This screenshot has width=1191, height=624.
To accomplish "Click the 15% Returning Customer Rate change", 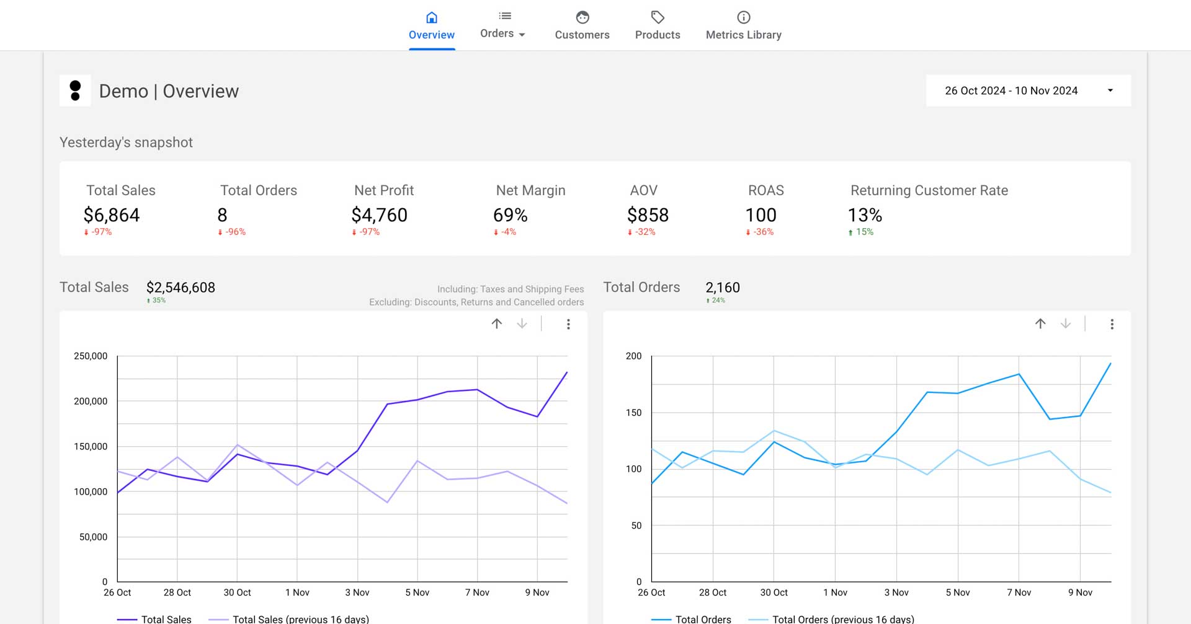I will coord(860,232).
